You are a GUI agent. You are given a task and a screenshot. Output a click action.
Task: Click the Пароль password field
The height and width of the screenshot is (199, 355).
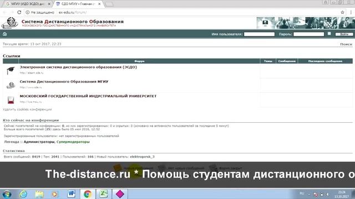tap(308, 34)
